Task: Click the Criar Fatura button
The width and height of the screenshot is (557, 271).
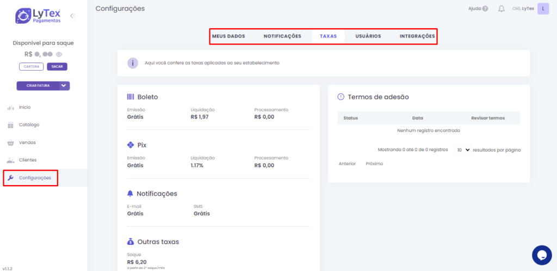Action: pos(38,86)
